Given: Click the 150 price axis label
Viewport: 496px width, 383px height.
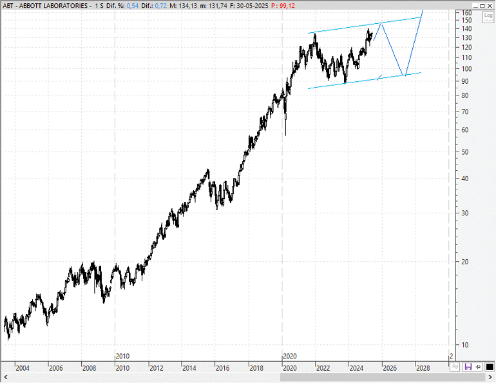Looking at the screenshot, I should (466, 20).
